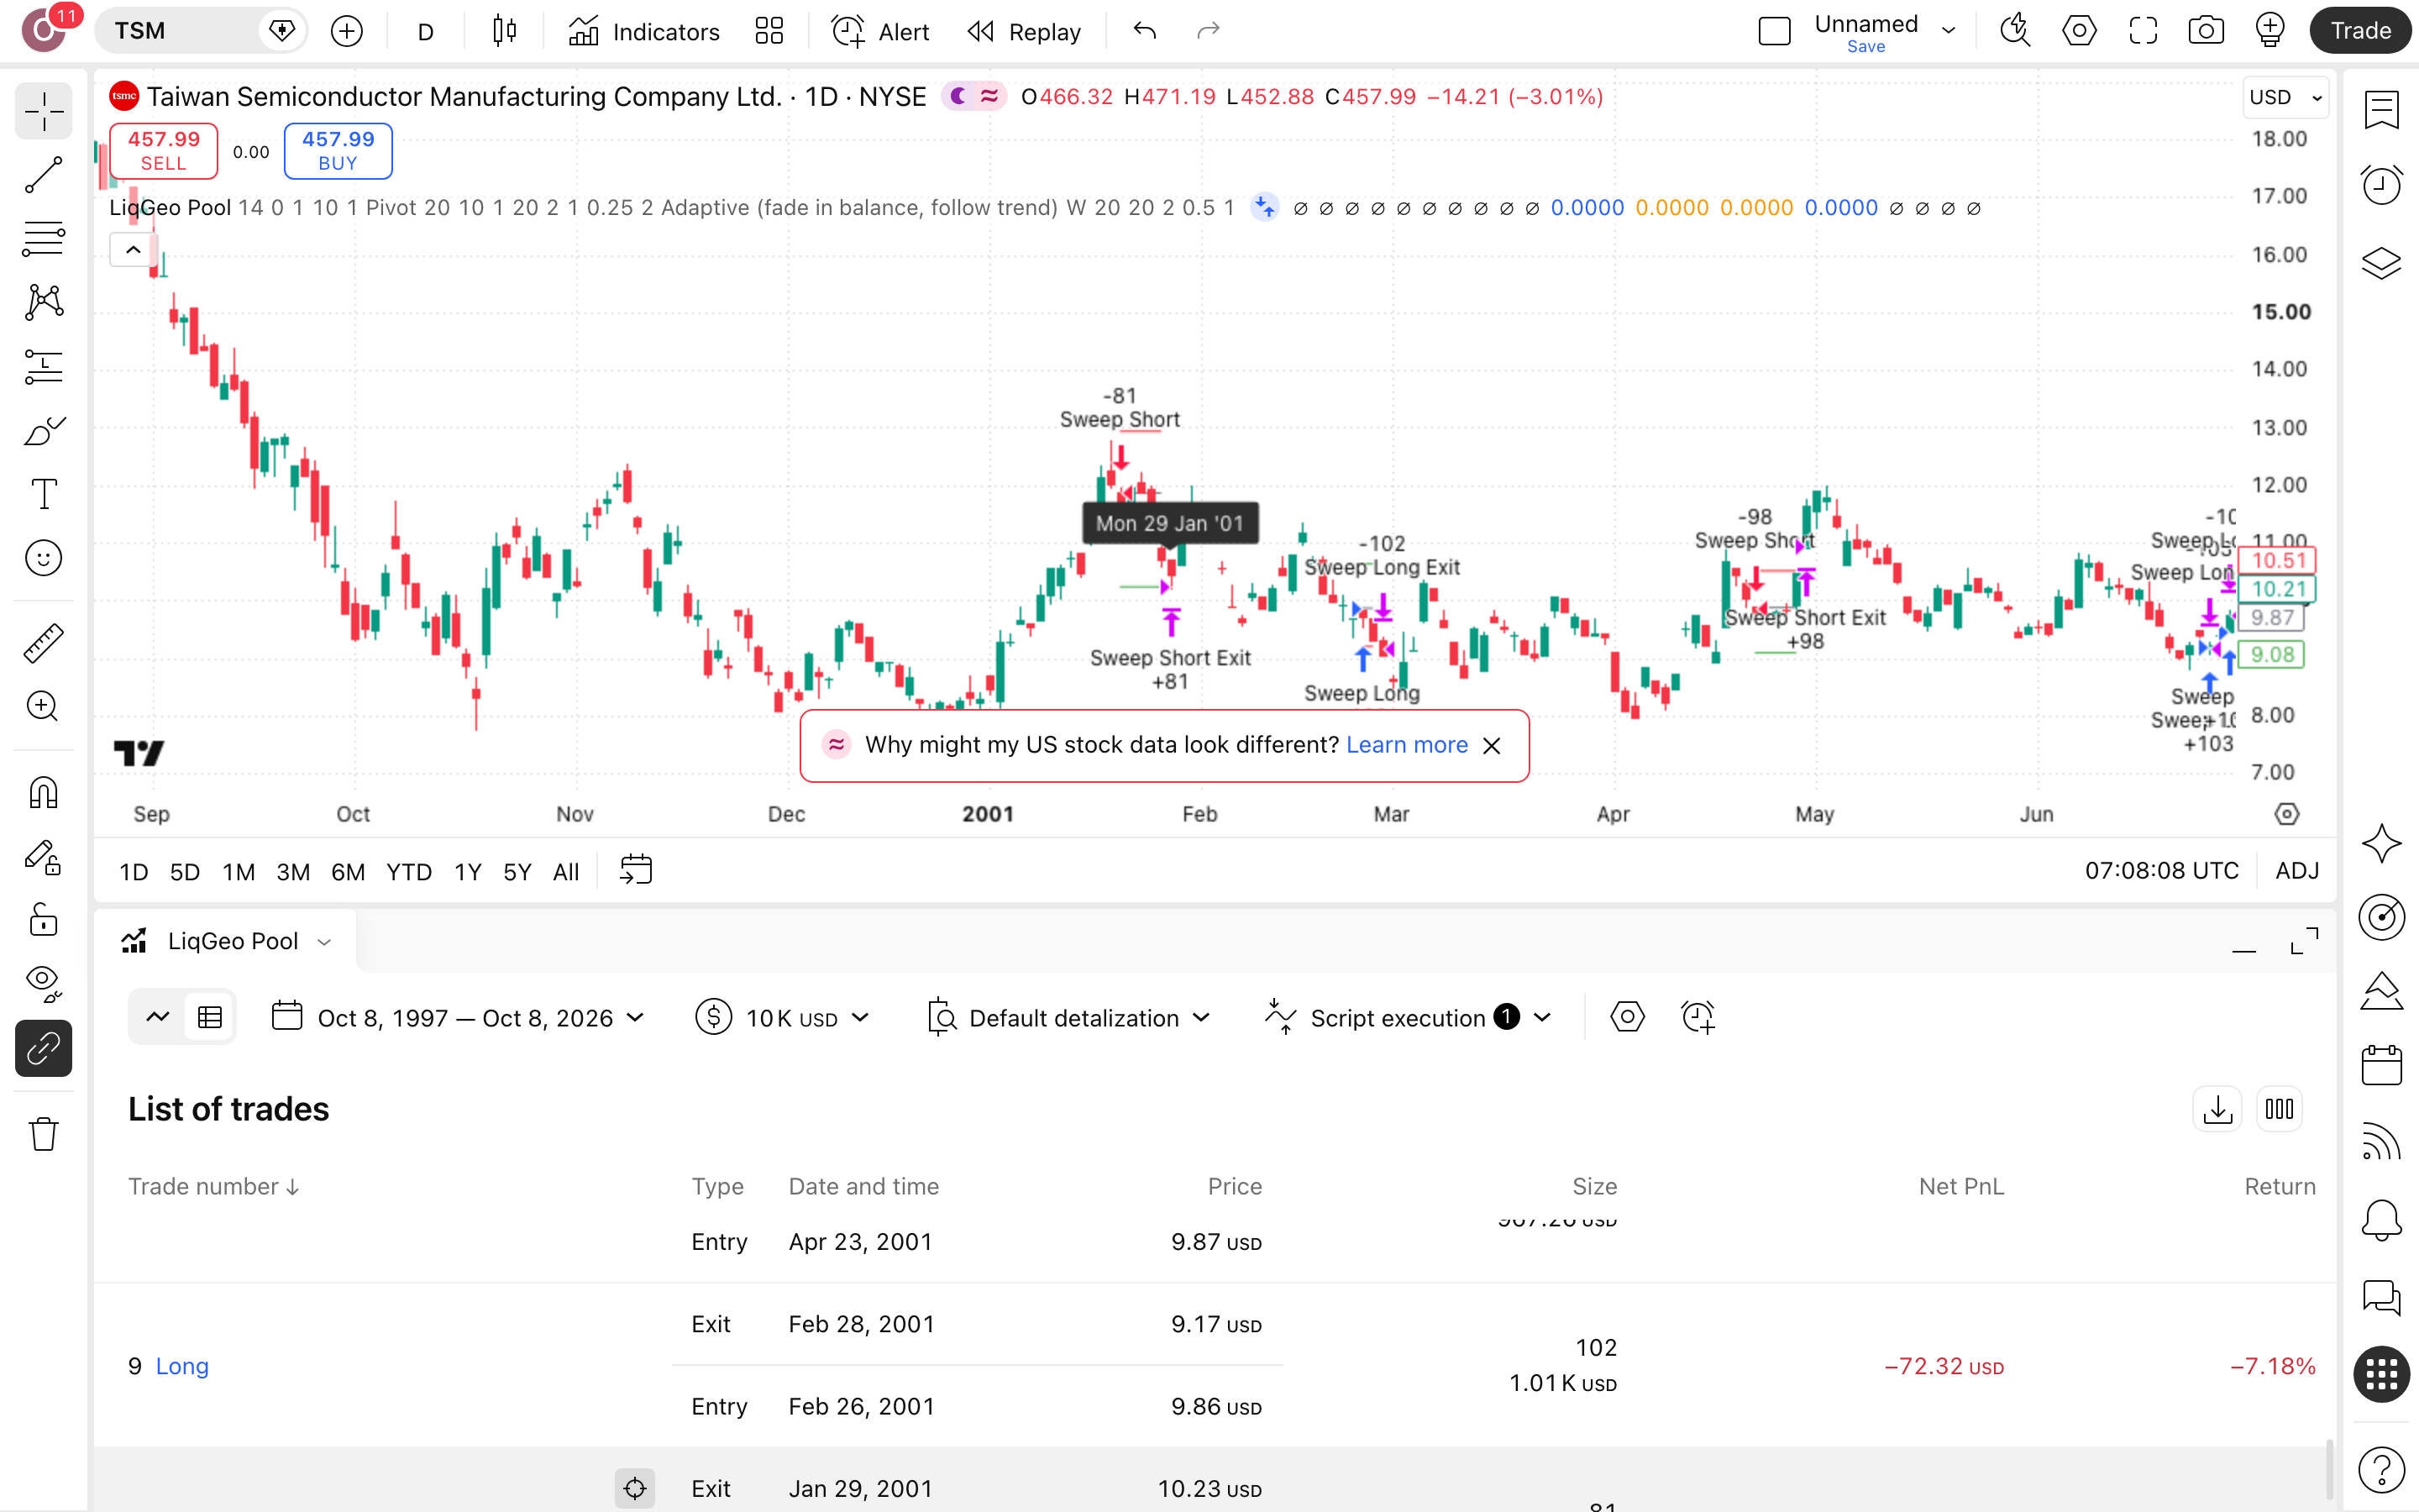The image size is (2419, 1512).
Task: Open the USD currency dropdown
Action: tap(2285, 97)
